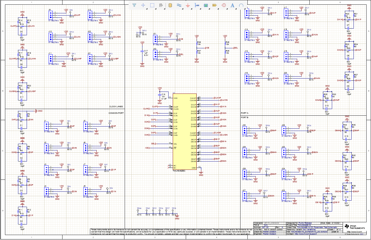Click the text string A tool
This screenshot has width=371, height=240.
232,5
